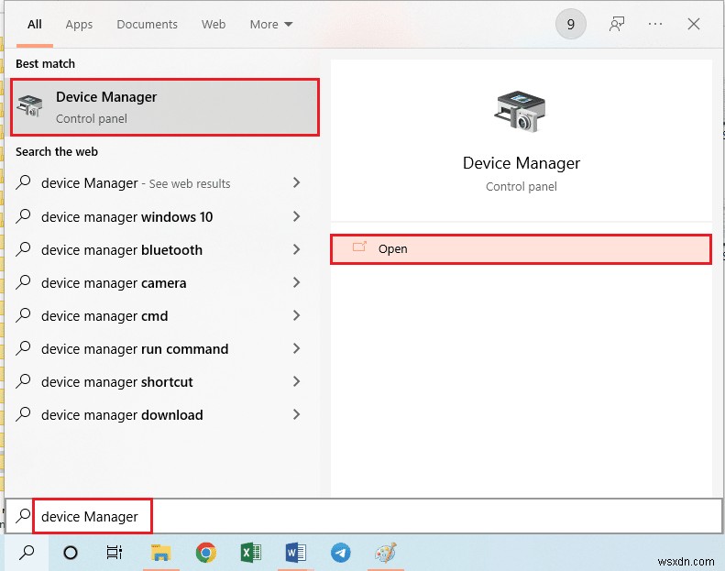Click the taskbar Search magnifier button

[27, 552]
